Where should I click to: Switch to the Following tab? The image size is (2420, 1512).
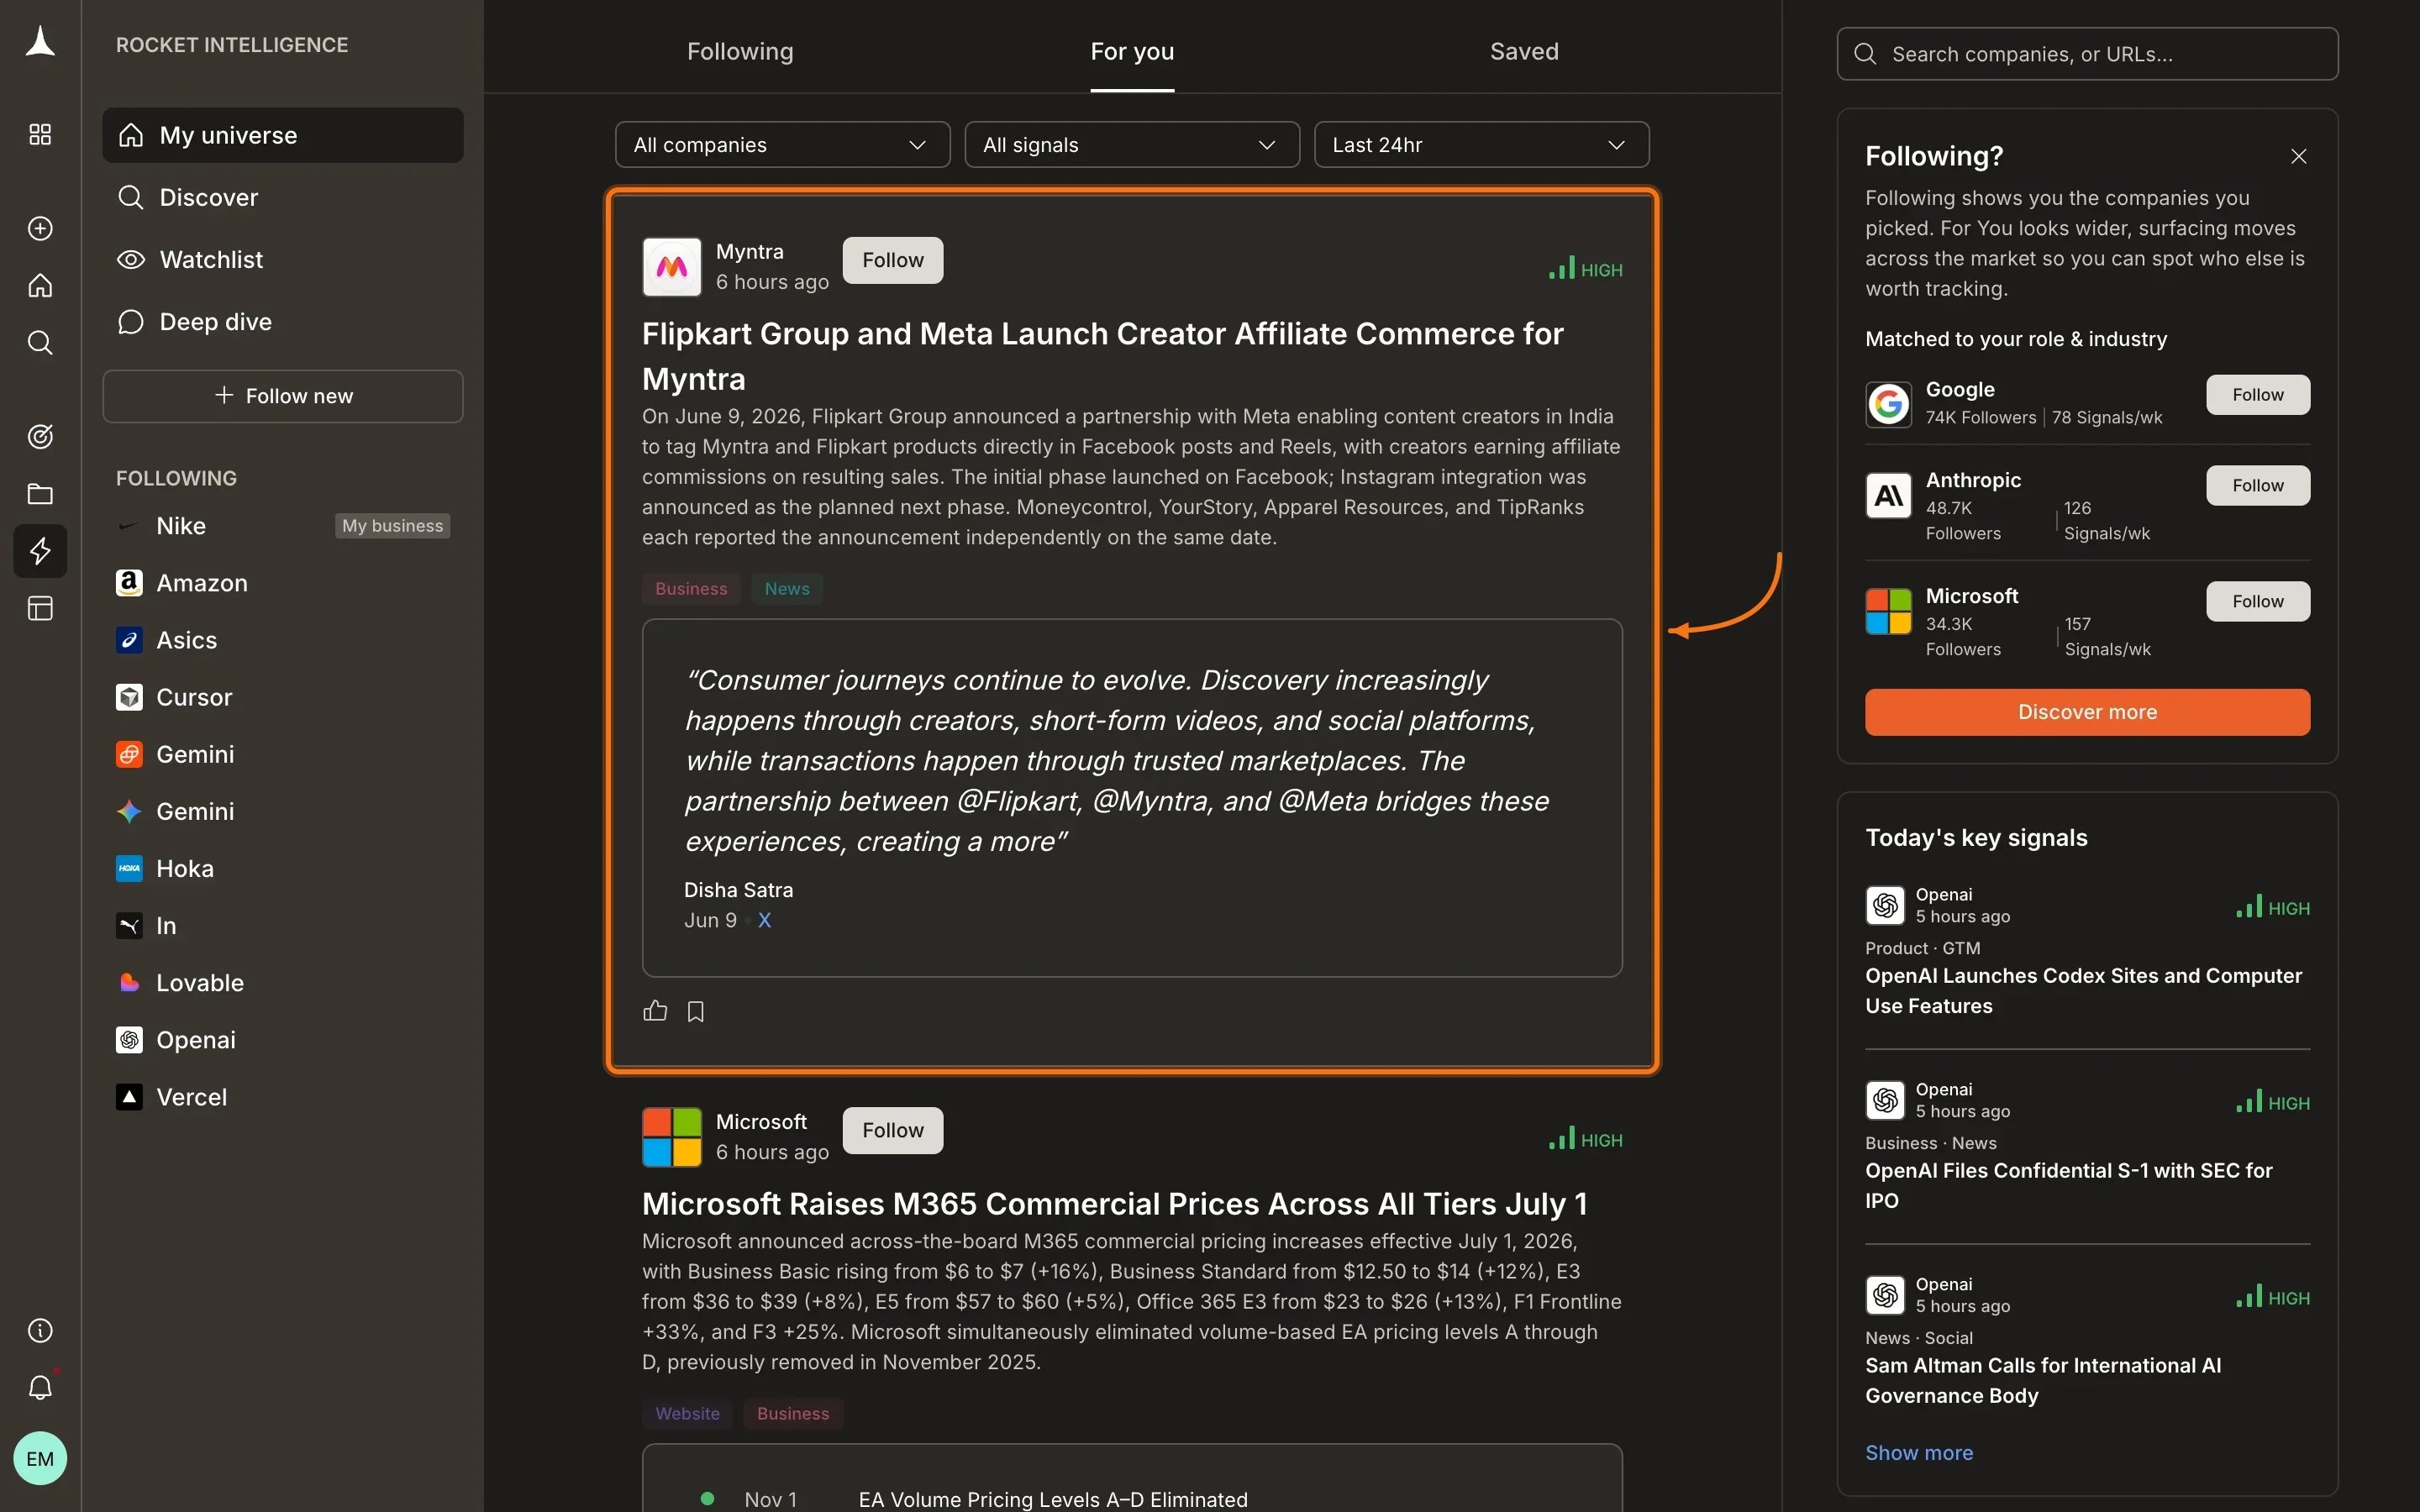(740, 51)
